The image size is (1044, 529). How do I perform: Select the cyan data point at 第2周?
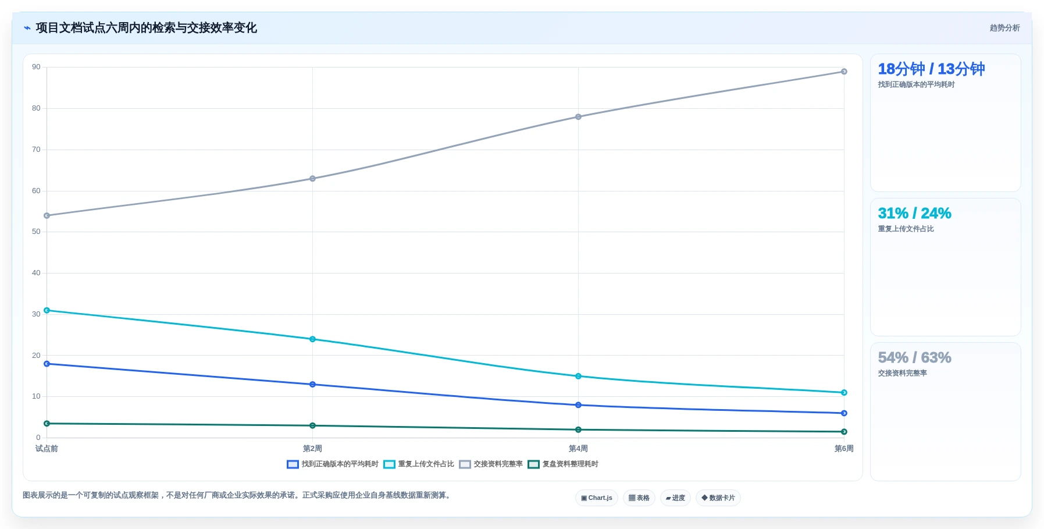click(x=312, y=339)
